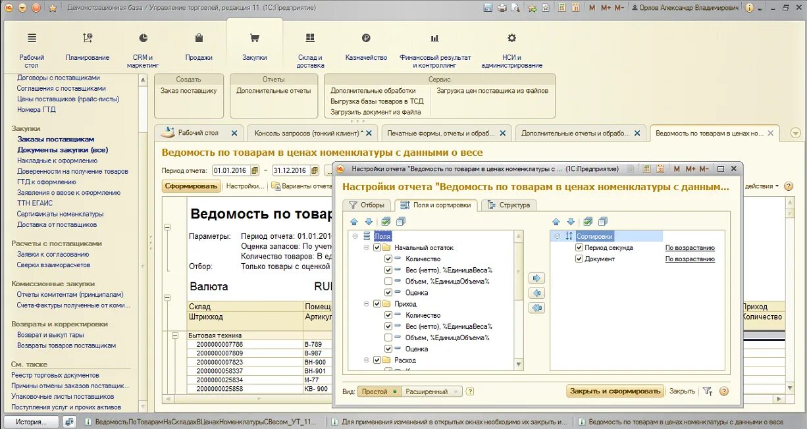Click the История... button
Screen dimensions: 807x429
tap(30, 422)
